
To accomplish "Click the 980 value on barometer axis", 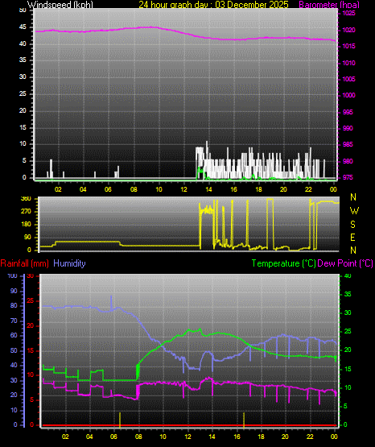I will tap(348, 161).
